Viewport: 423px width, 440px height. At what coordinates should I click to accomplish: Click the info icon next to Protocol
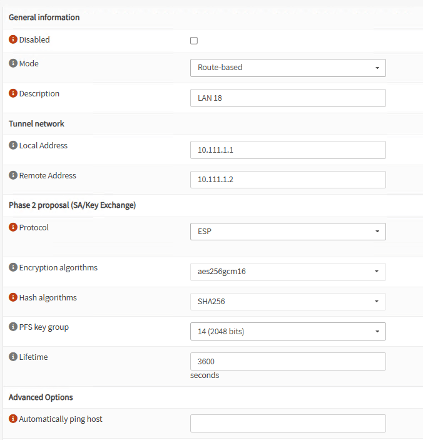pos(13,227)
